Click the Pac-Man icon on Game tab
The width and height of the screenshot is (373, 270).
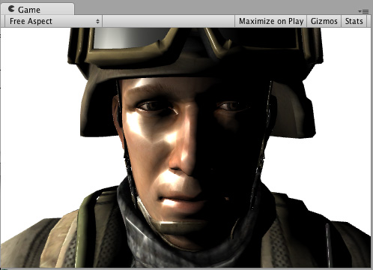pyautogui.click(x=11, y=9)
